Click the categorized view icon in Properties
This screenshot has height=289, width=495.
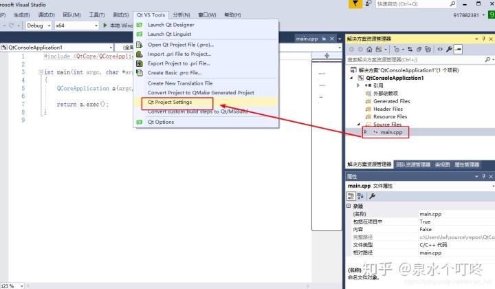point(351,196)
